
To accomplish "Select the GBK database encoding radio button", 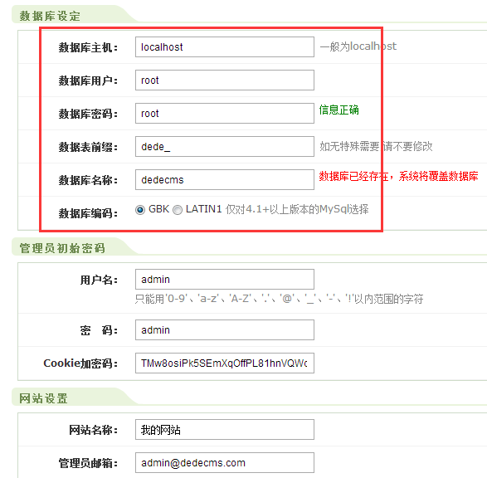I will [x=140, y=210].
